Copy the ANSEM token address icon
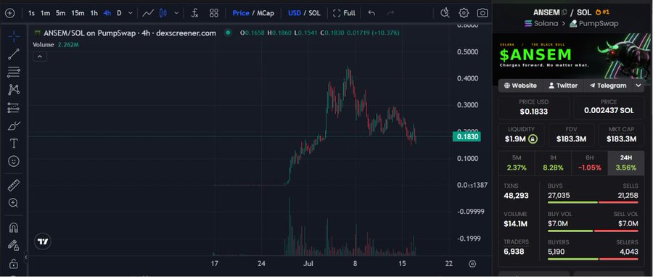 [x=564, y=12]
